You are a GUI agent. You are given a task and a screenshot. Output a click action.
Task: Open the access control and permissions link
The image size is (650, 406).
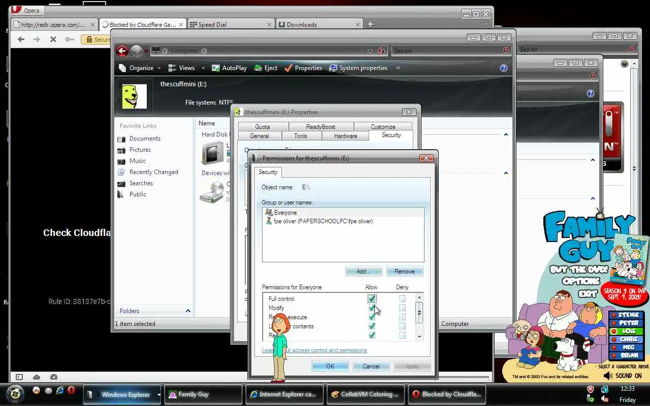314,350
